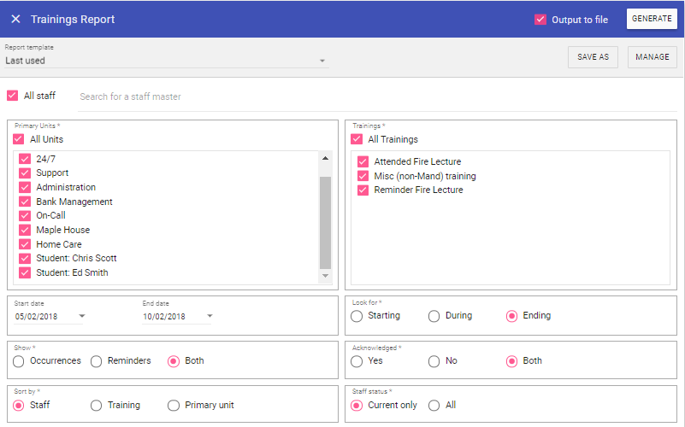685x427 pixels.
Task: Expand the Report template dropdown
Action: [322, 61]
